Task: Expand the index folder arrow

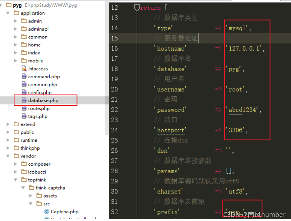Action: 15,53
